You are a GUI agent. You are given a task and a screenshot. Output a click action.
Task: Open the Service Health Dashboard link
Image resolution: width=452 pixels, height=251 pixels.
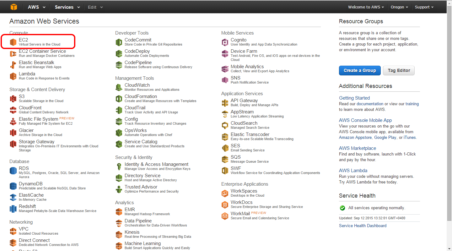363,226
